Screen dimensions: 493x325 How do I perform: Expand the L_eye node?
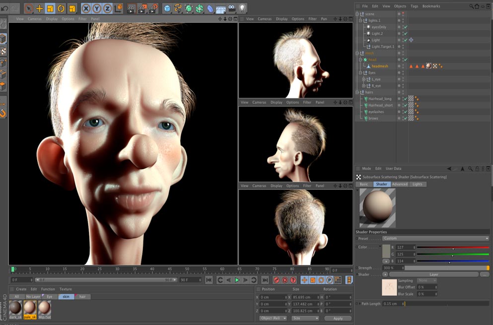364,79
